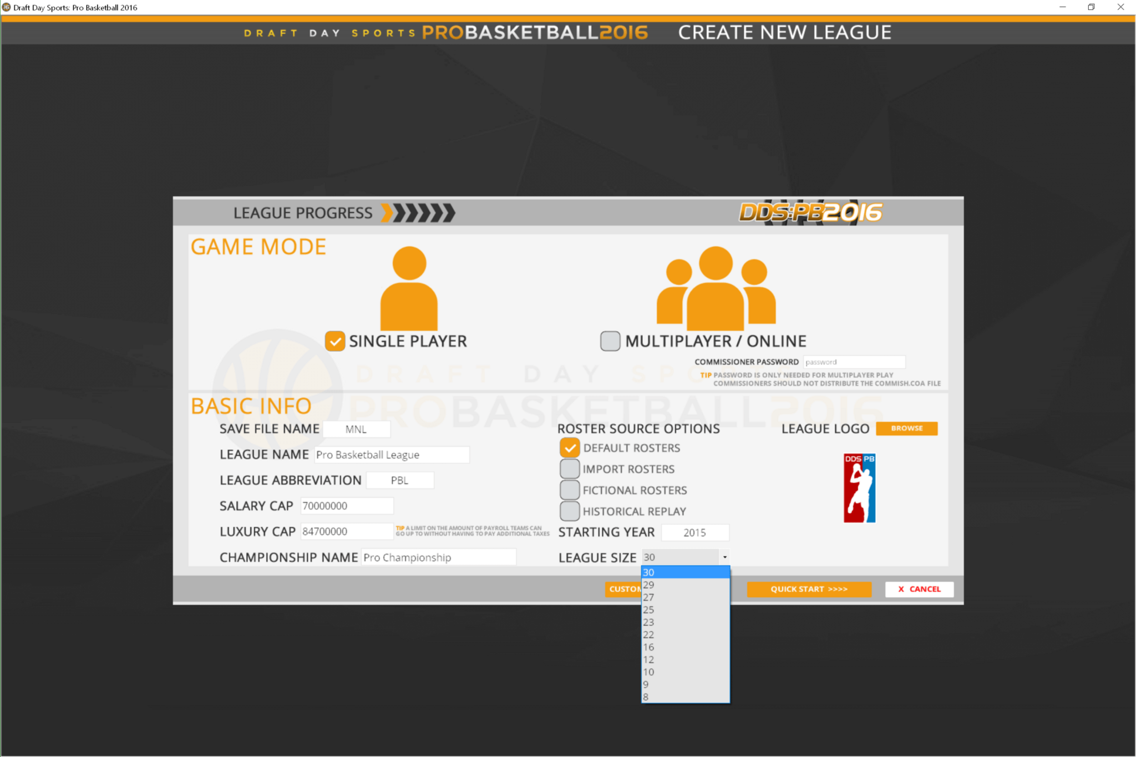Enable the Multiplayer / Online checkbox
Screen dimensions: 1136x757
(x=610, y=341)
